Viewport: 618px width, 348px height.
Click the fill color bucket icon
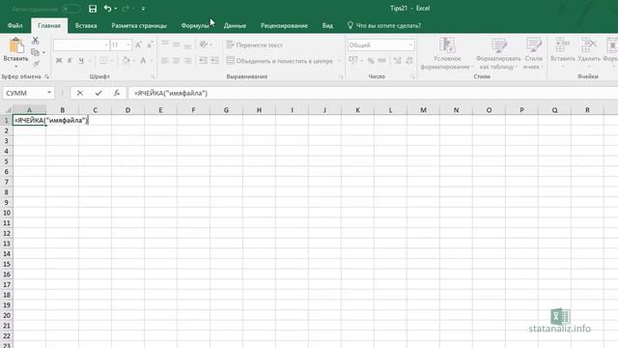(126, 60)
